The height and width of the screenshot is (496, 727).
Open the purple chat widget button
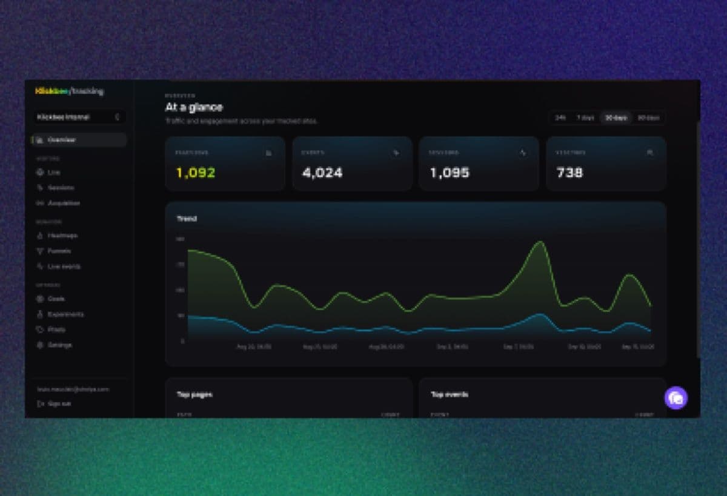tap(676, 398)
